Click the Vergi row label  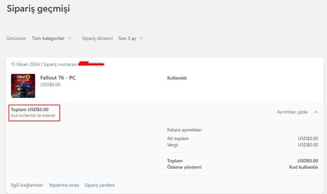click(x=173, y=145)
